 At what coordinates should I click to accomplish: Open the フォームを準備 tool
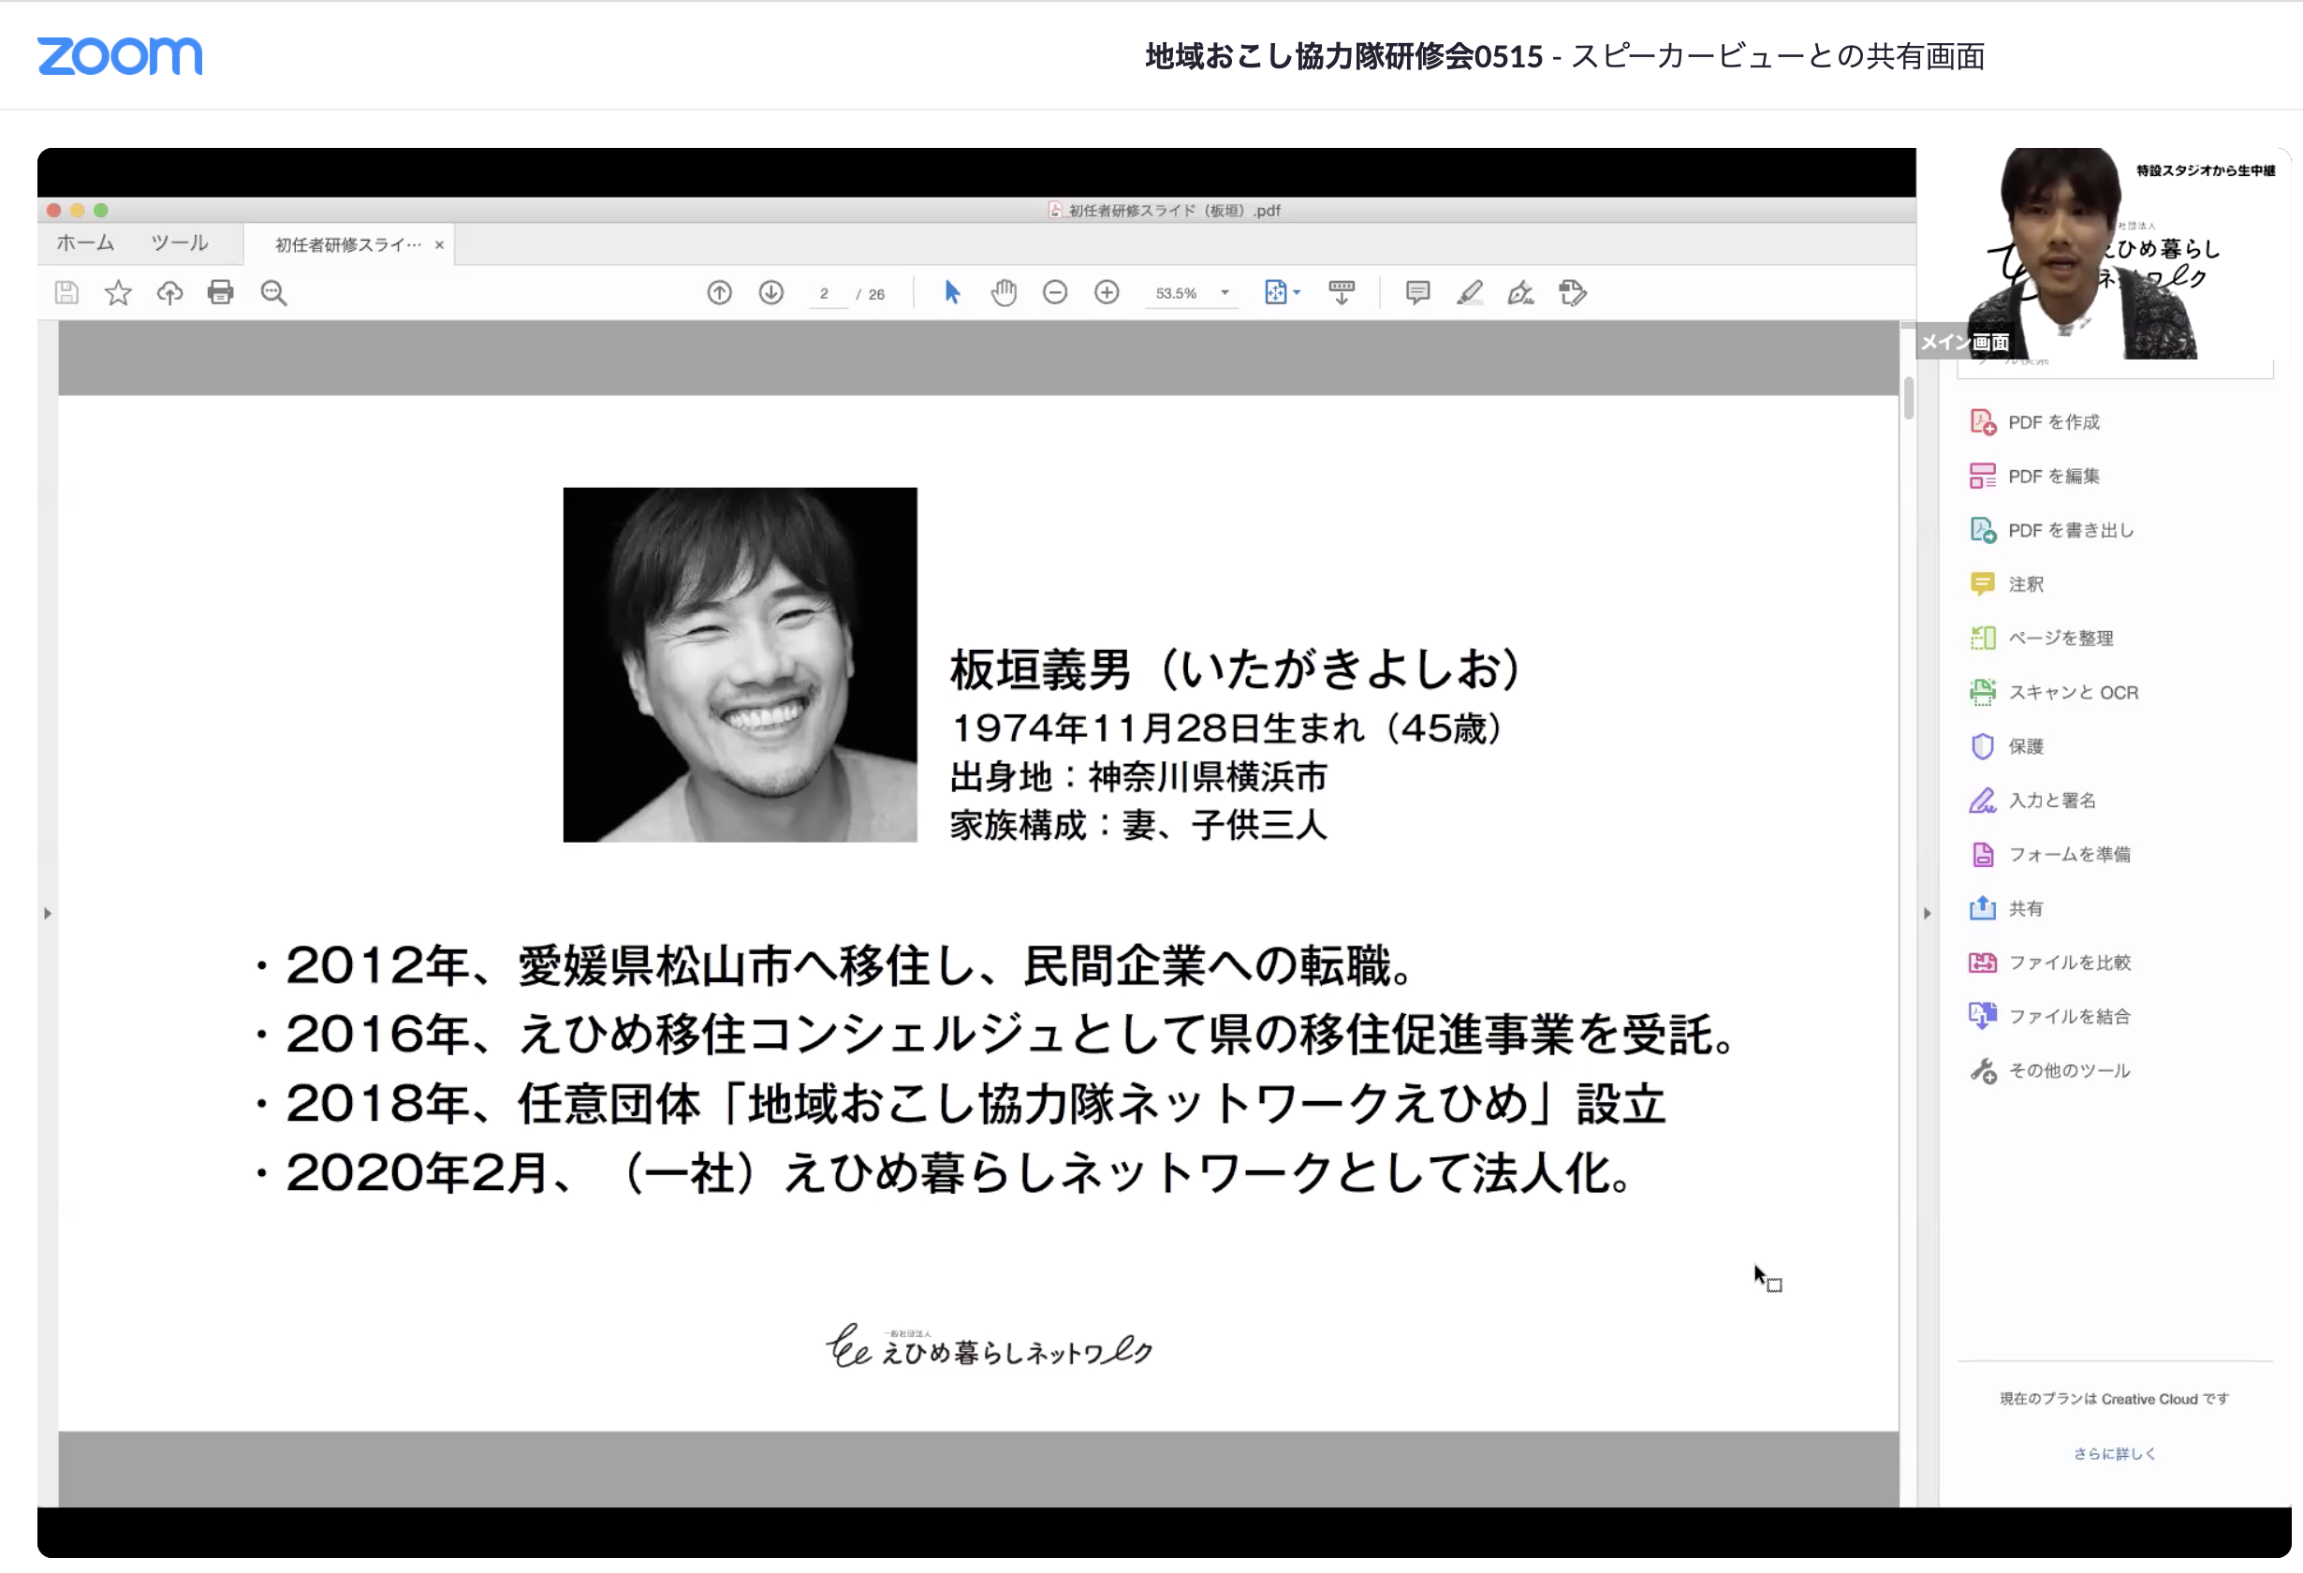point(2050,855)
